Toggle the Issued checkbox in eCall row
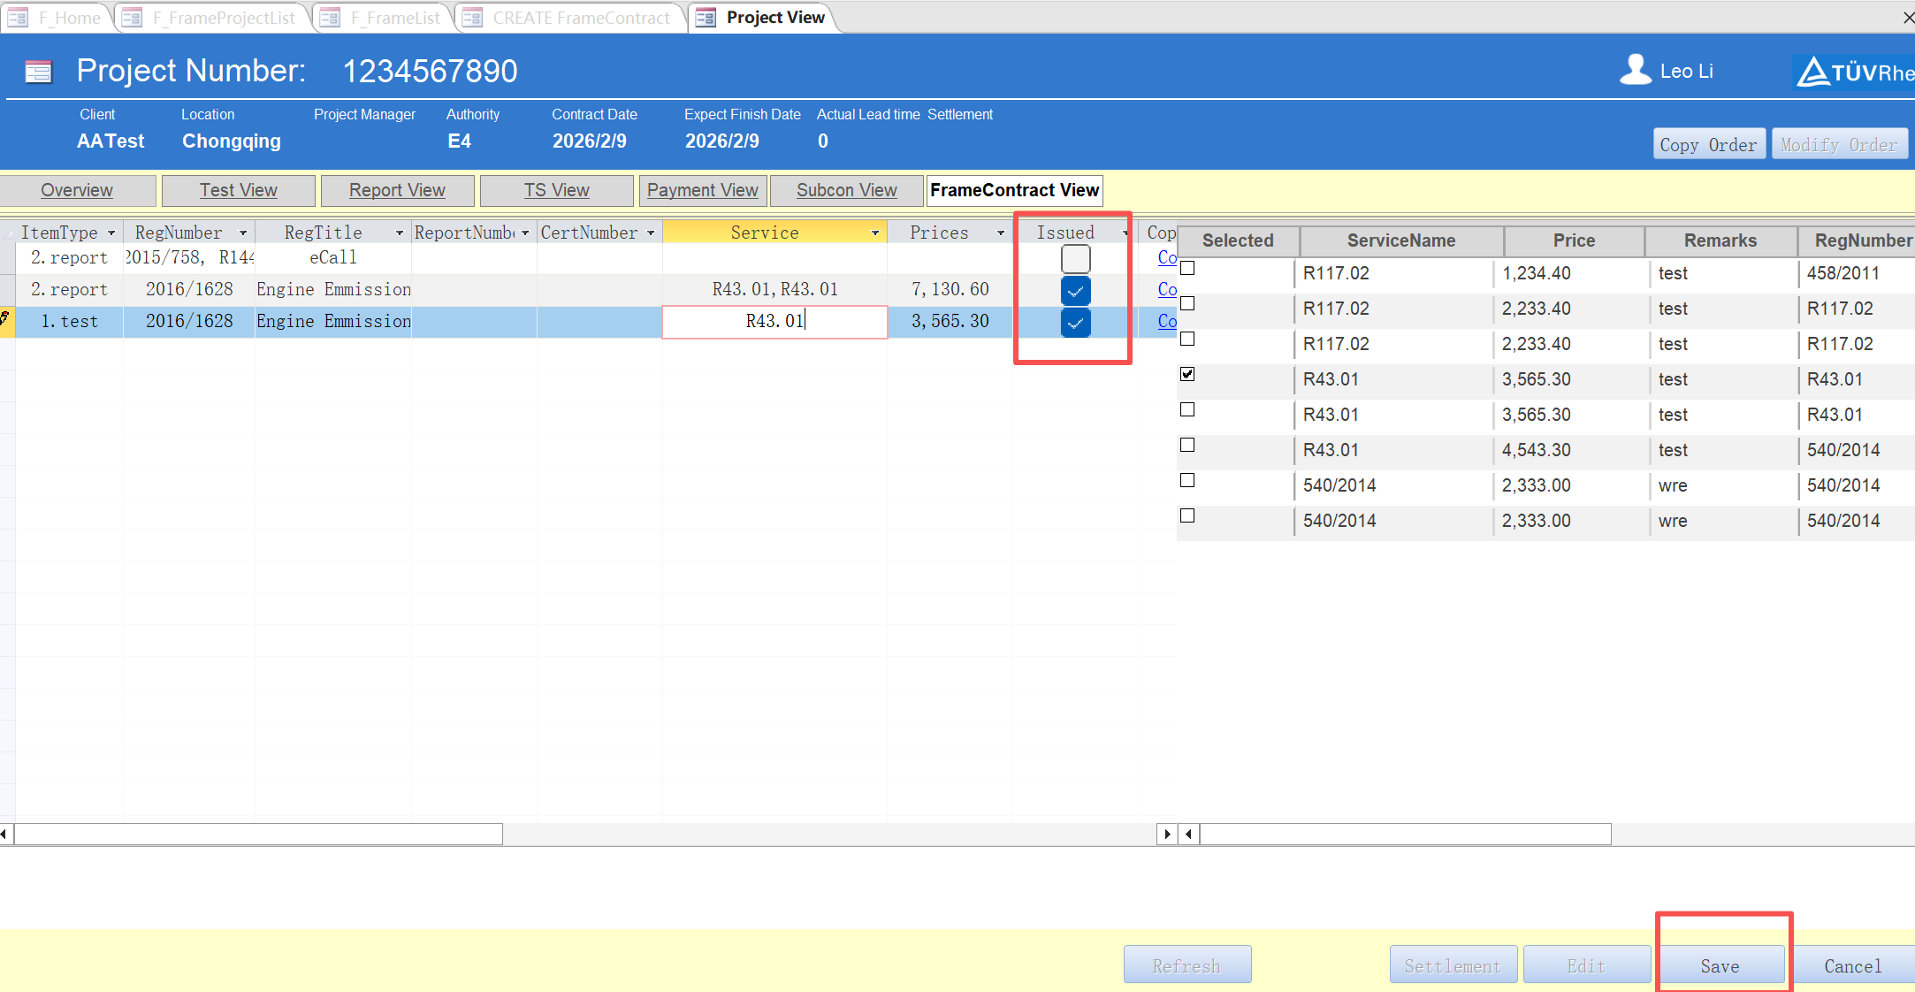The height and width of the screenshot is (992, 1915). tap(1075, 258)
